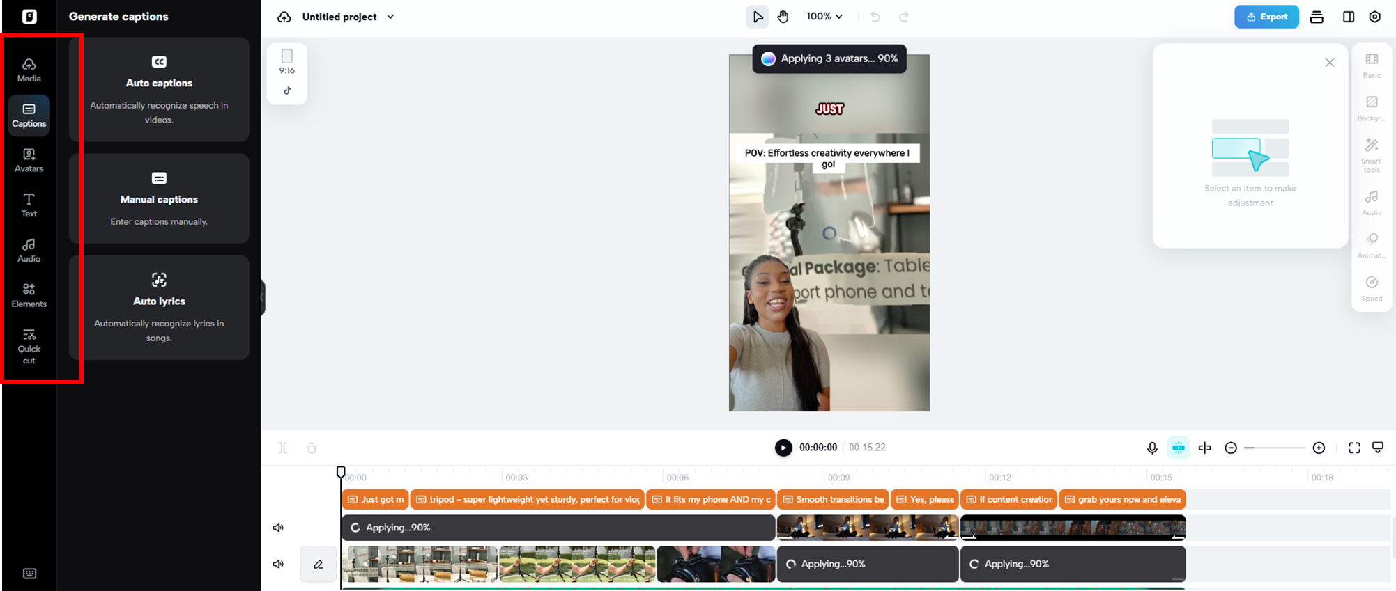Select the 'grab yours now' caption clip

pyautogui.click(x=1122, y=499)
